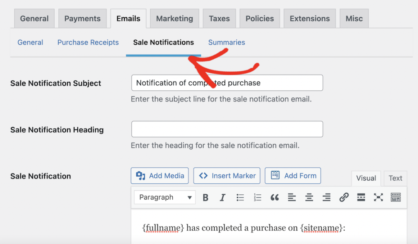The height and width of the screenshot is (244, 418).
Task: Click the Add Form button
Action: pos(293,176)
